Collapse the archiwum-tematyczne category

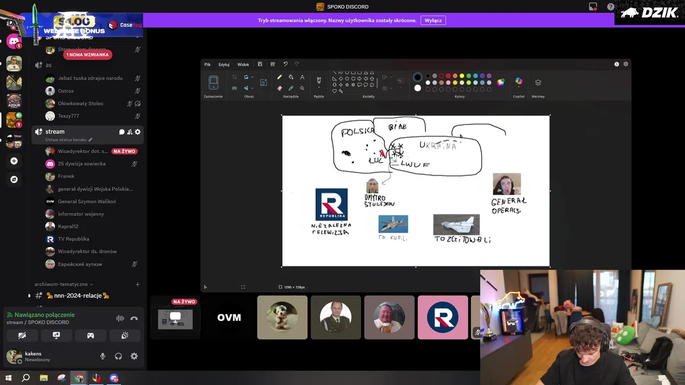coord(64,284)
